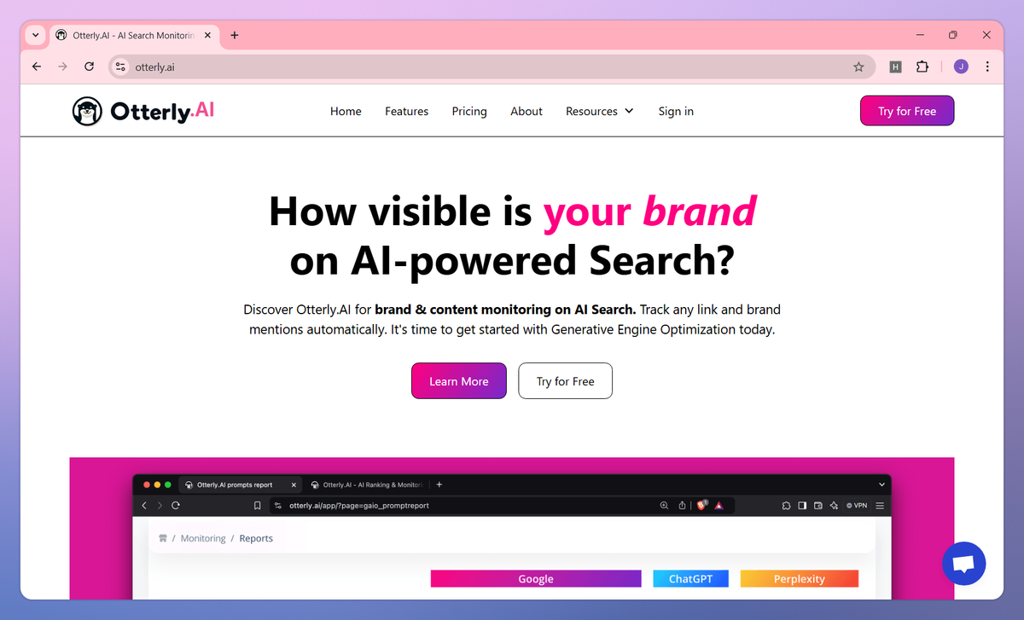Click the address bar showing otterly.ai
Screen dimensions: 1024x620
[x=491, y=67]
